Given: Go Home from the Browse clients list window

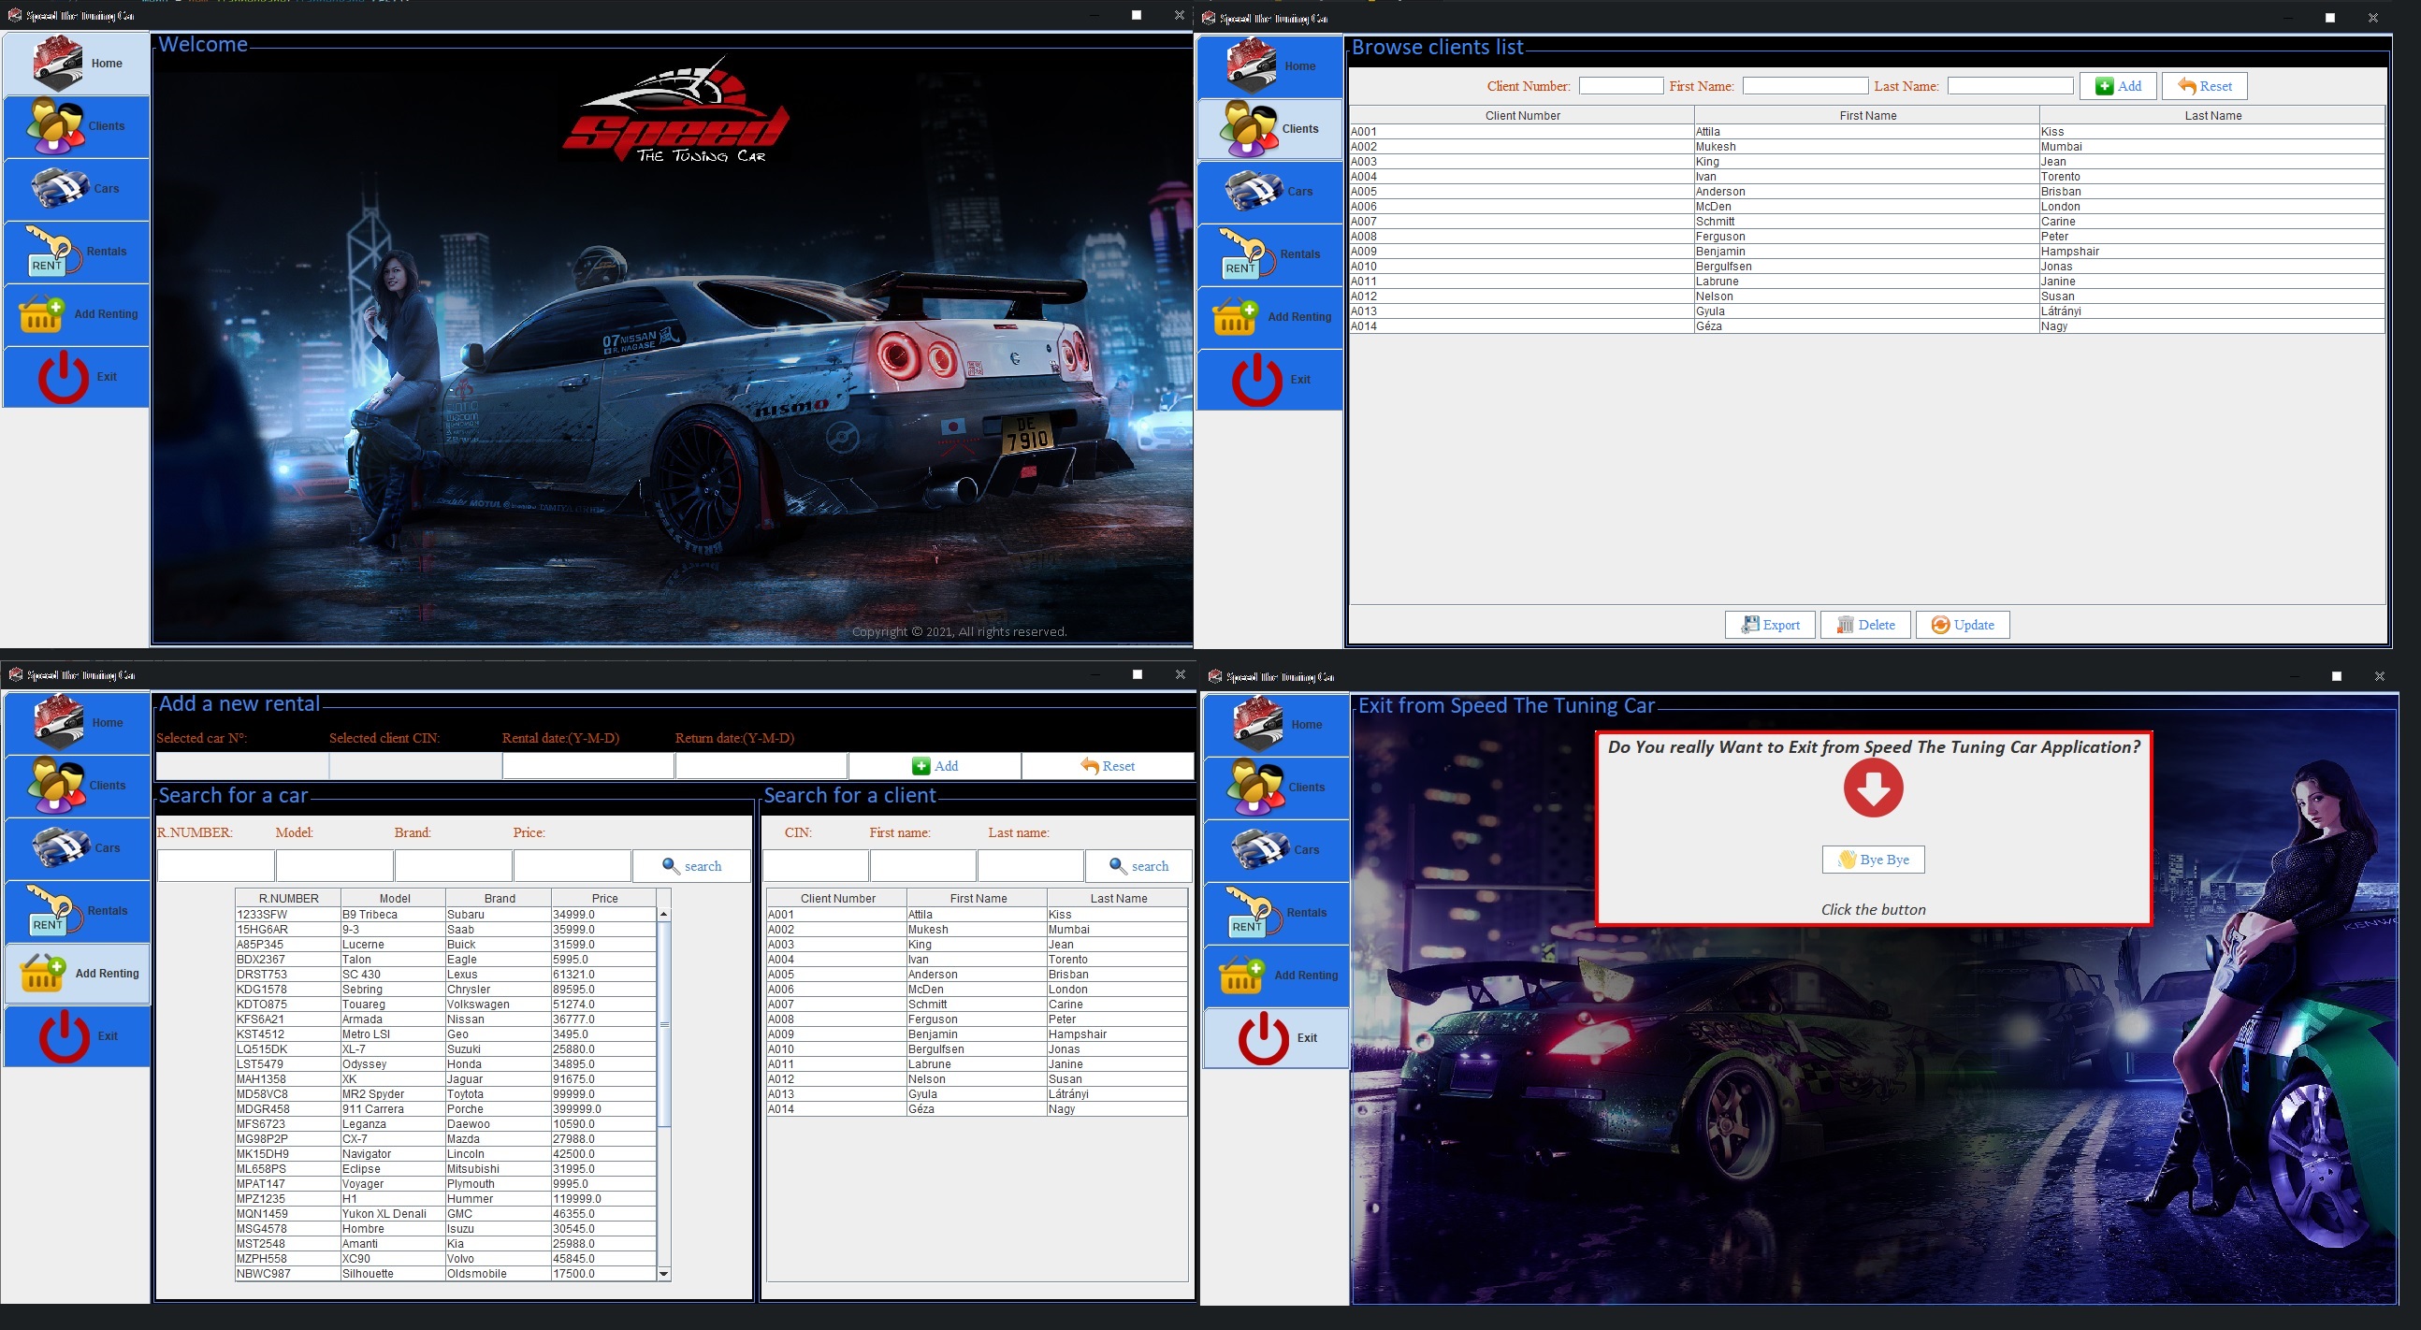Looking at the screenshot, I should tap(1268, 65).
